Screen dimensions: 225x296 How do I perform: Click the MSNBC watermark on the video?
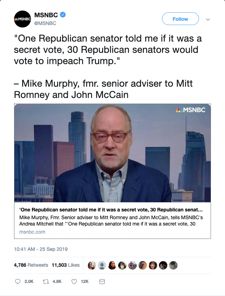click(x=191, y=110)
